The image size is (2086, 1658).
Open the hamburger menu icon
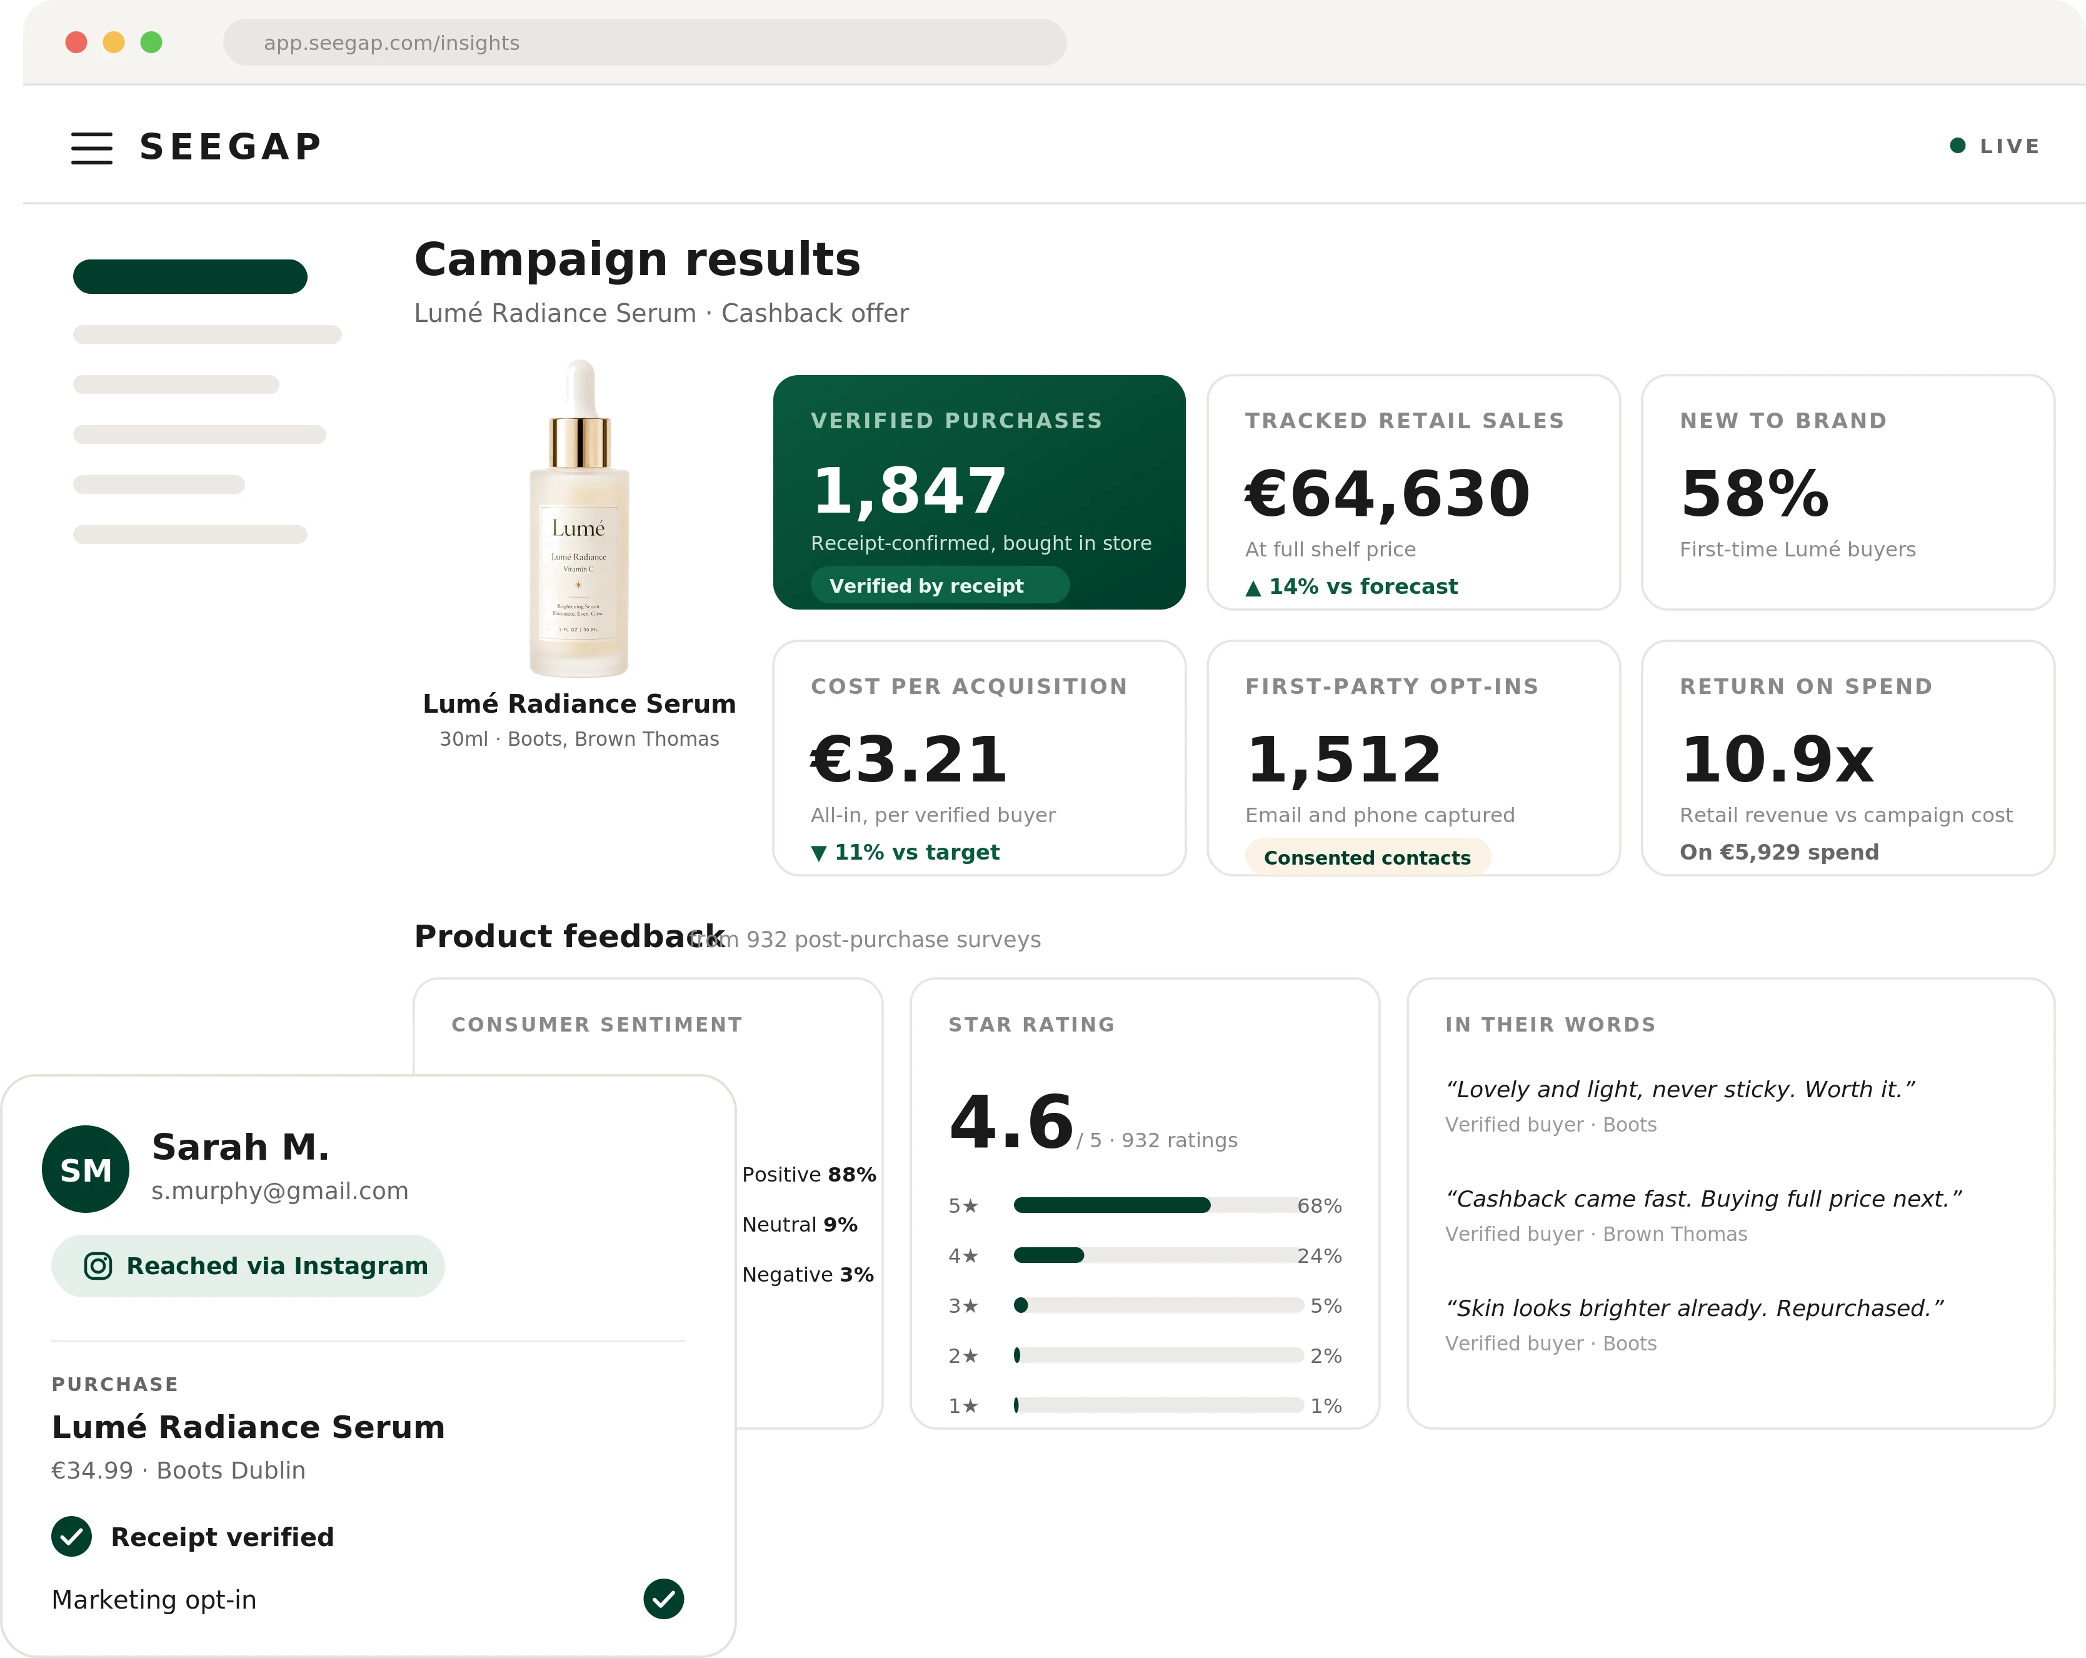92,148
